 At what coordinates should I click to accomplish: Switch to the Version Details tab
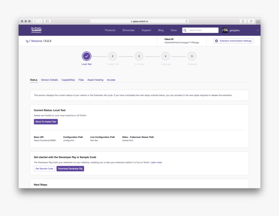point(49,80)
